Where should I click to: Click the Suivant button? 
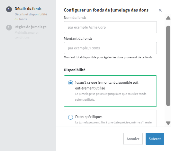coord(155,139)
